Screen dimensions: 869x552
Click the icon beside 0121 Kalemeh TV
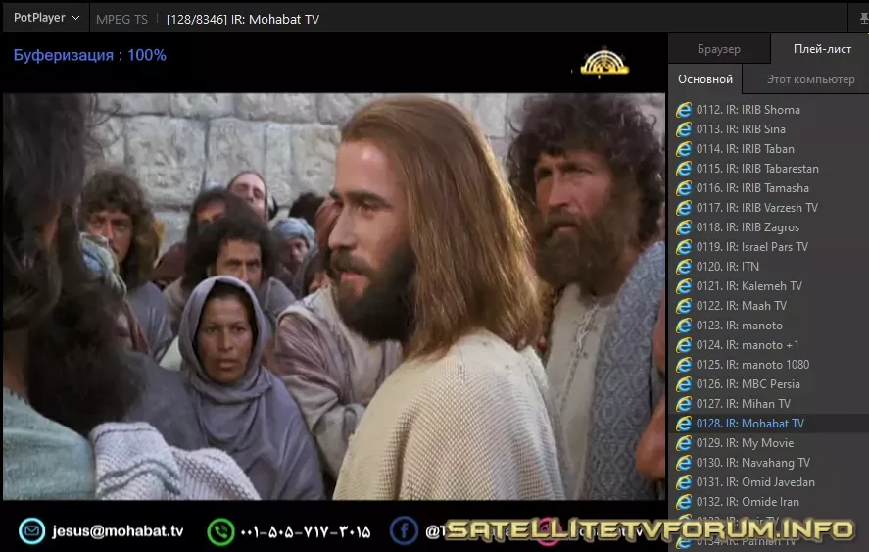684,286
